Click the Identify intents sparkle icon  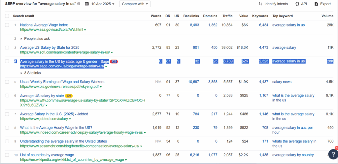261,4
